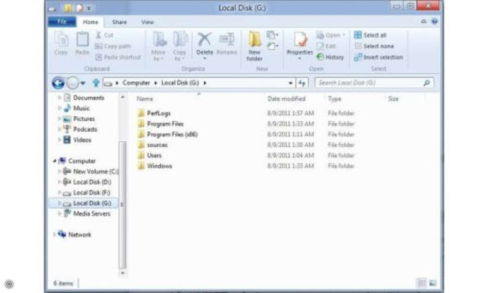488x293 pixels.
Task: Minimize the ribbon with the caret icon
Action: (424, 22)
